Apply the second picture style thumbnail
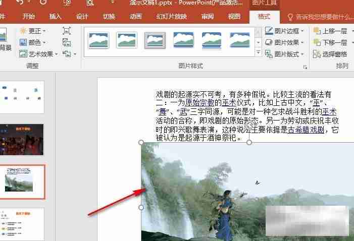Image resolution: width=354 pixels, height=241 pixels. pyautogui.click(x=127, y=40)
